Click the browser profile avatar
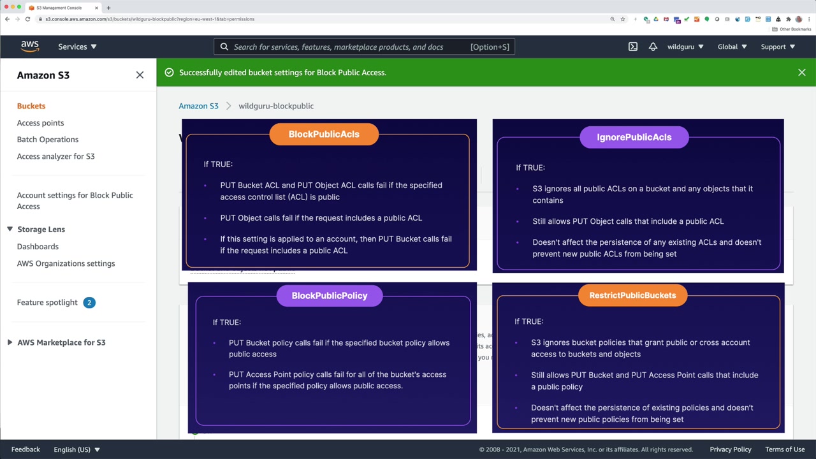This screenshot has width=816, height=459. coord(799,19)
